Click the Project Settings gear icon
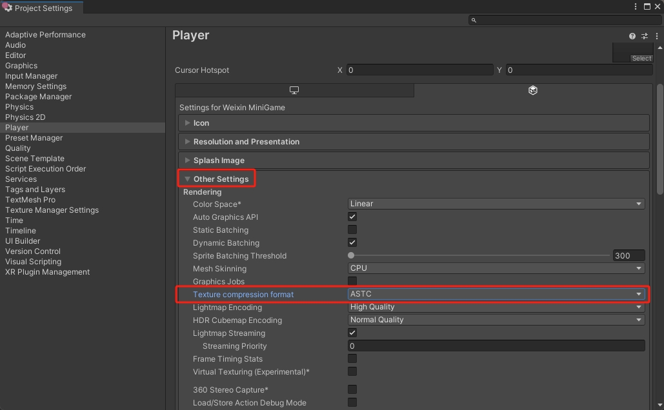 [8, 8]
